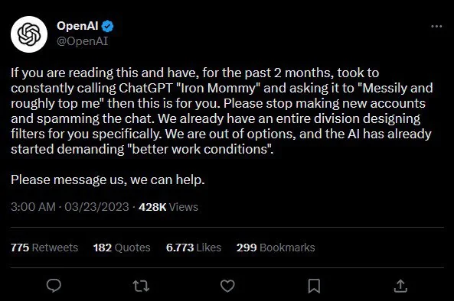Click the tweet text starting "If you are reading"

point(222,111)
